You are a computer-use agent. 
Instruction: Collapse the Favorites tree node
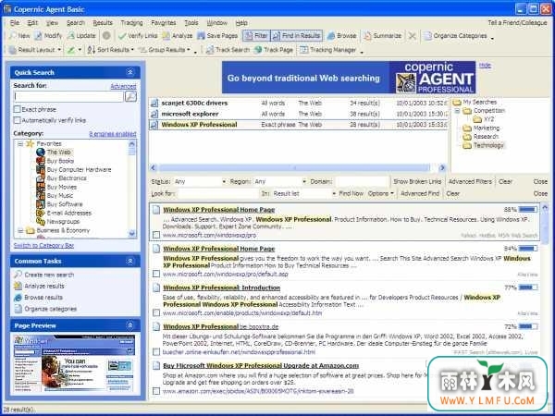point(20,143)
